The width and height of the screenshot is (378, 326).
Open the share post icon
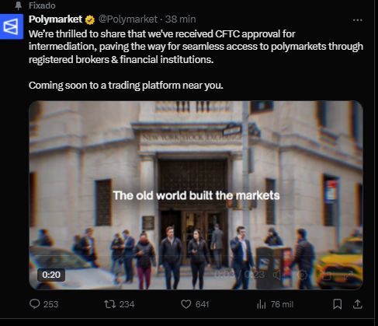click(x=357, y=304)
